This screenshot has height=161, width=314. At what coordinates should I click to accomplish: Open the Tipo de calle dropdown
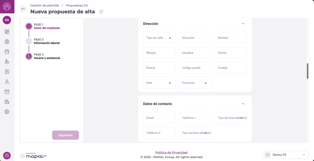click(159, 38)
